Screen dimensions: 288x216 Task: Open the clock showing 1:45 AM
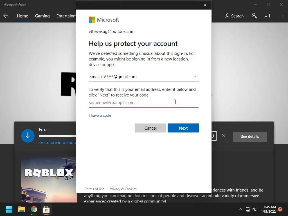click(268, 209)
